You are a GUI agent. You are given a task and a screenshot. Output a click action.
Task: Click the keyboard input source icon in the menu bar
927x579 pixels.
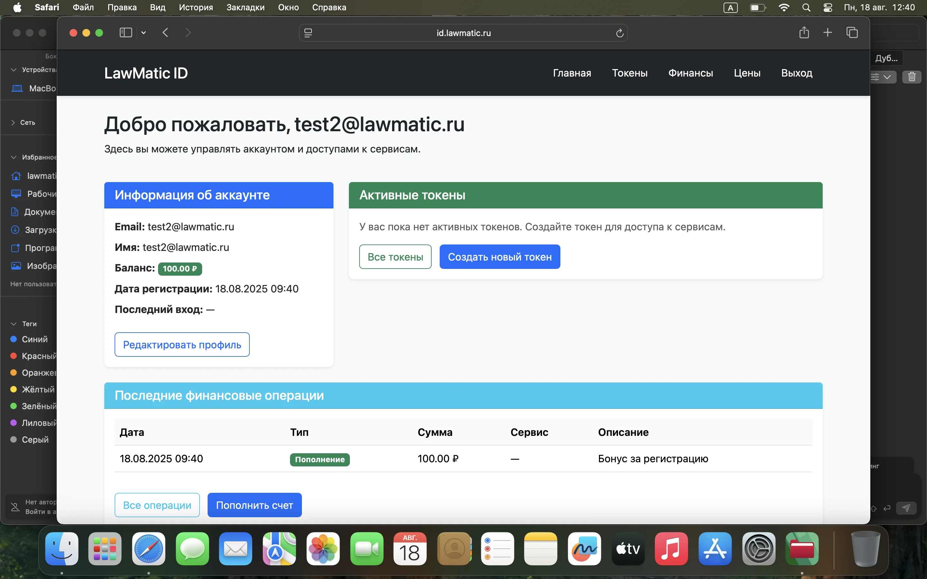730,8
